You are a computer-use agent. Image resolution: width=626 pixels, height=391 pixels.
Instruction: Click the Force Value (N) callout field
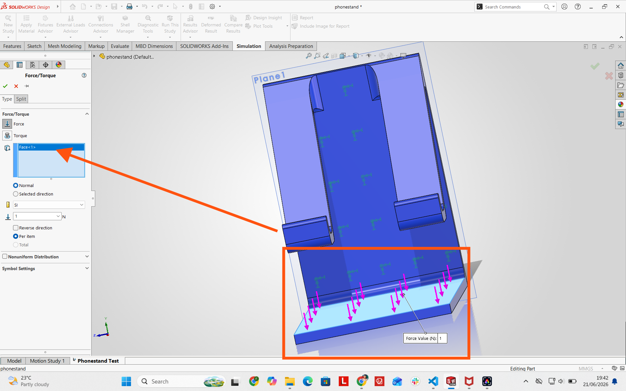pyautogui.click(x=442, y=338)
